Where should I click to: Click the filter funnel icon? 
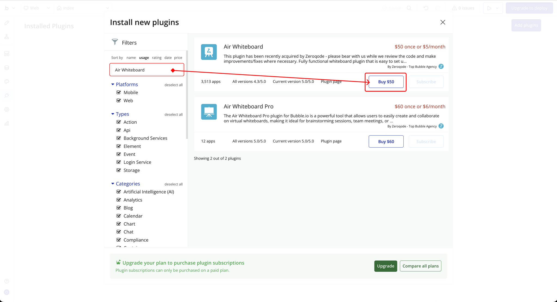[115, 42]
